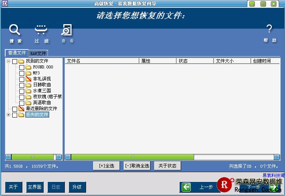This screenshot has width=285, height=196.
Task: Click the 关于状态 button
Action: pyautogui.click(x=167, y=166)
